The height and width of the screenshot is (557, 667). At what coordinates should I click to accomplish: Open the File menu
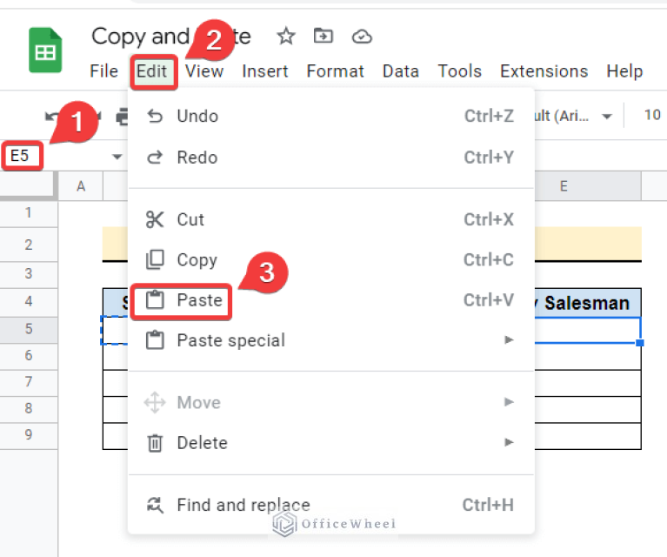point(103,71)
